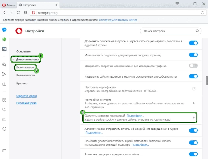Open Подробнее link under crash reports
Viewport: 208px width, 159px height.
click(x=94, y=133)
